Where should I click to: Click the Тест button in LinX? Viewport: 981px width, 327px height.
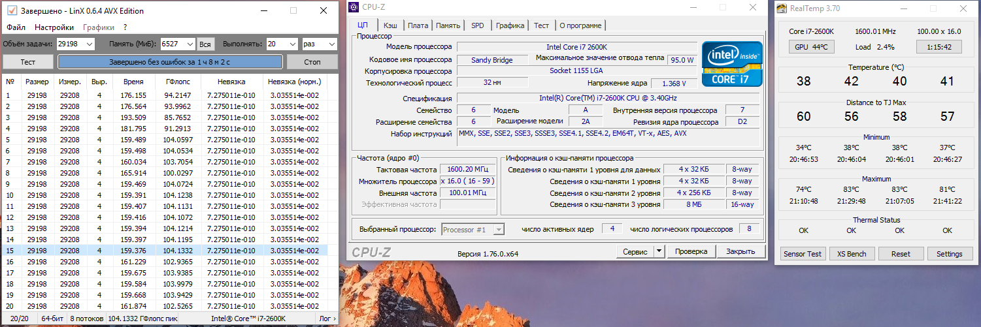pyautogui.click(x=28, y=61)
